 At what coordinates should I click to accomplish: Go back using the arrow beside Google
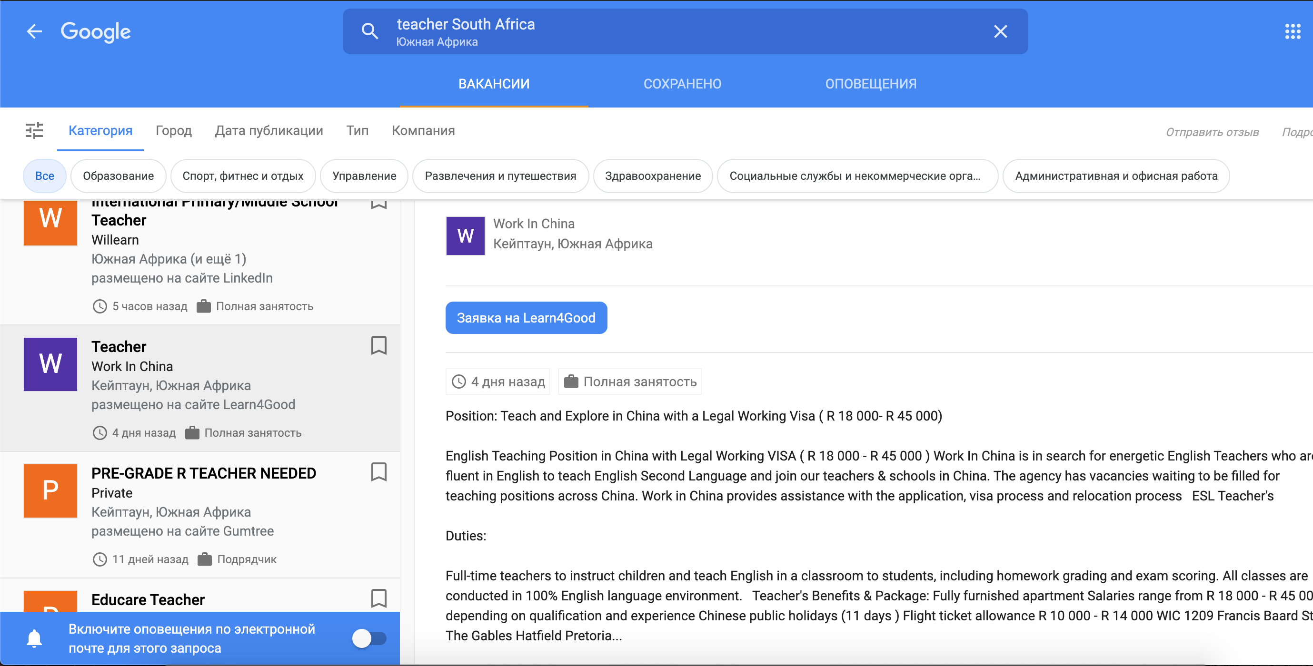coord(34,31)
